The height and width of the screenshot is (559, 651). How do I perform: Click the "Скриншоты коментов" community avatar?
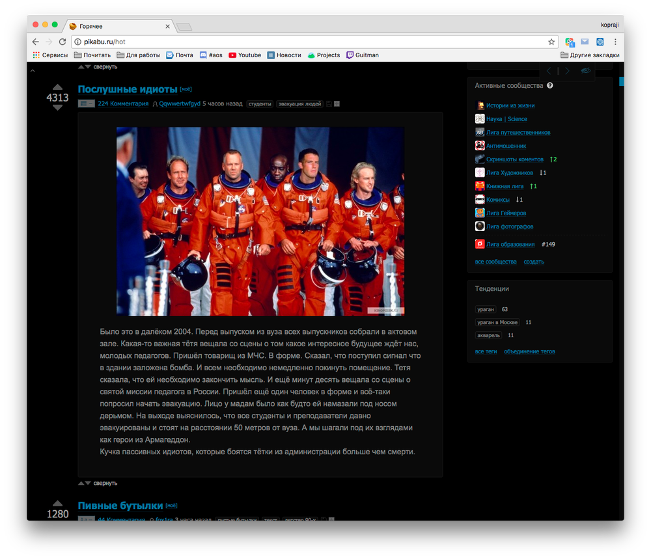click(480, 159)
